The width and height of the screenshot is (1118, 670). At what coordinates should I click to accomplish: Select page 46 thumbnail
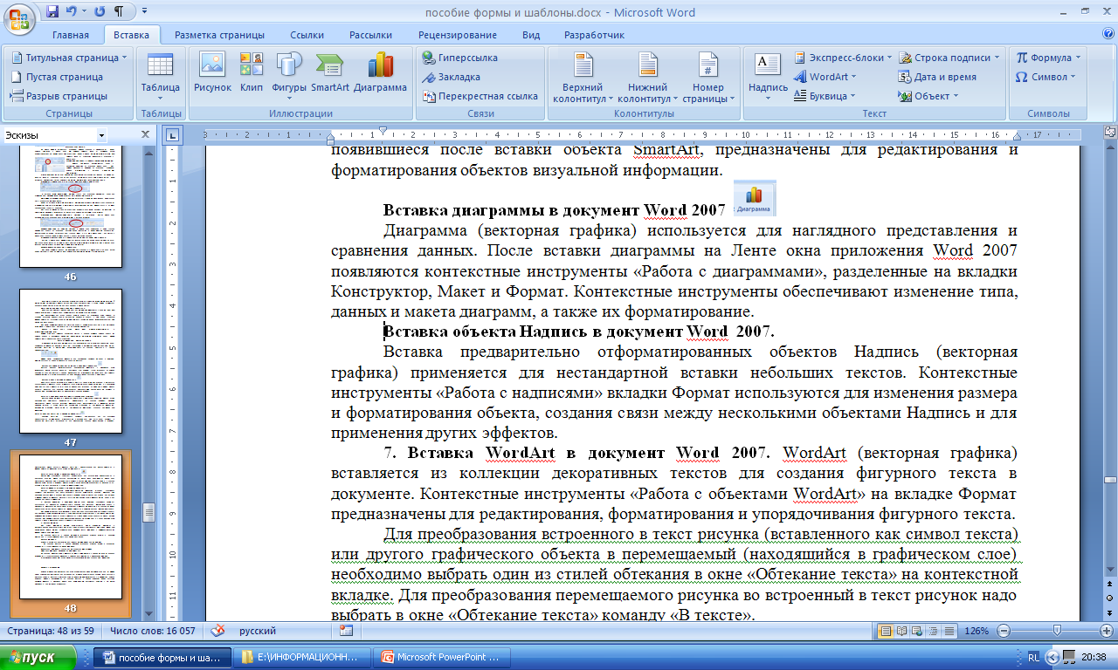coord(71,207)
